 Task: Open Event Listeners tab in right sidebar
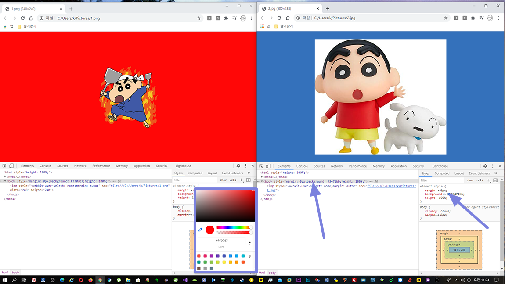pos(479,173)
